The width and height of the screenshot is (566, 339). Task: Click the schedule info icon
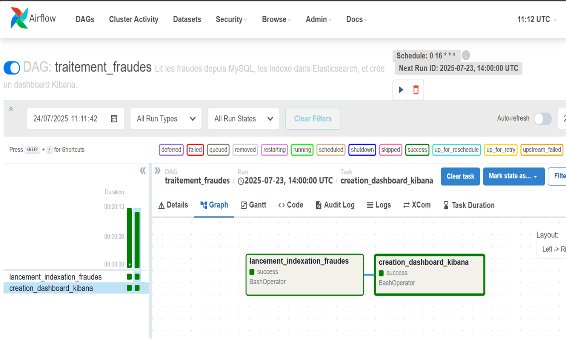[x=466, y=55]
